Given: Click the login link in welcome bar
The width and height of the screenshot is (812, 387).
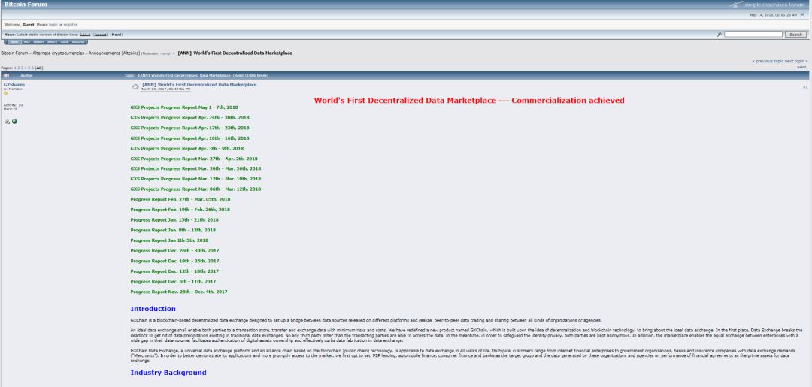Looking at the screenshot, I should [53, 24].
